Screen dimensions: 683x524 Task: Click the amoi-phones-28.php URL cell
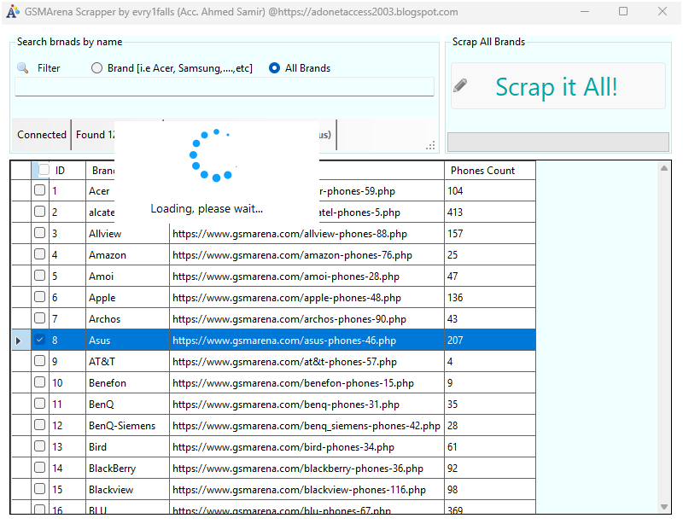click(306, 277)
